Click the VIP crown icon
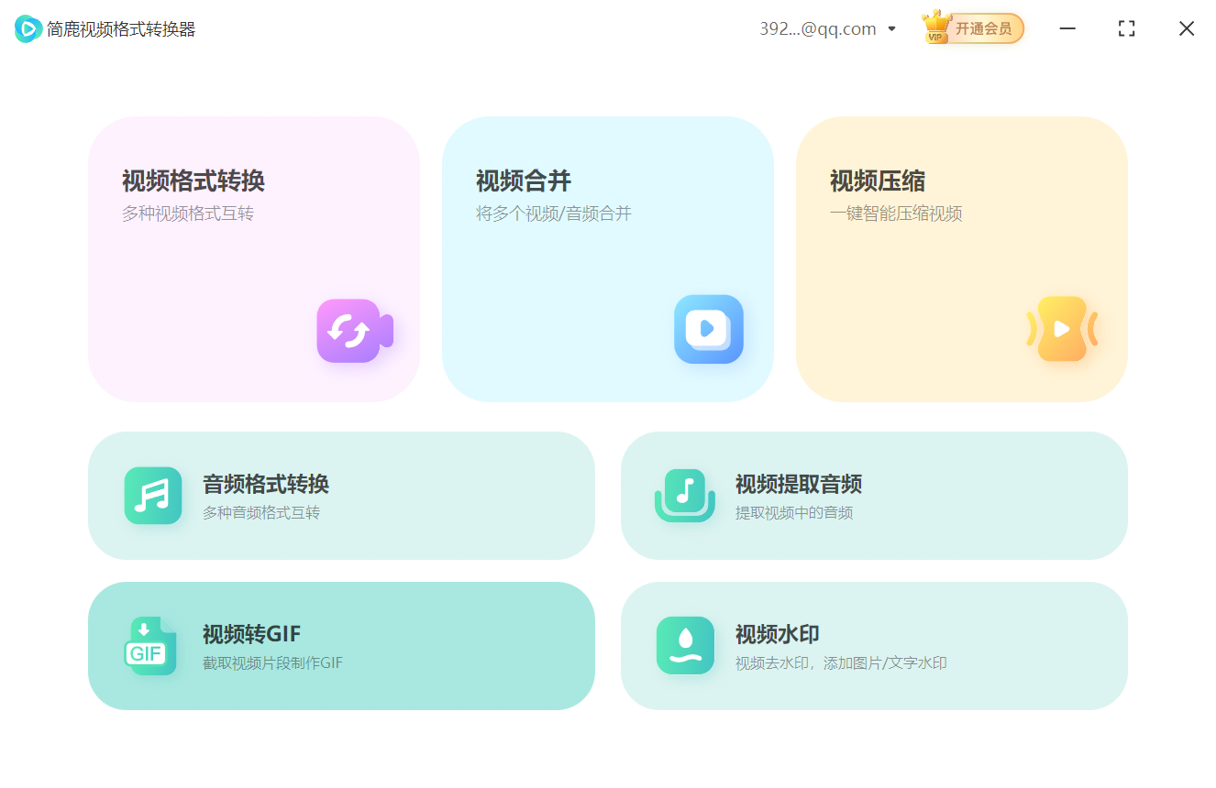 coord(937,26)
